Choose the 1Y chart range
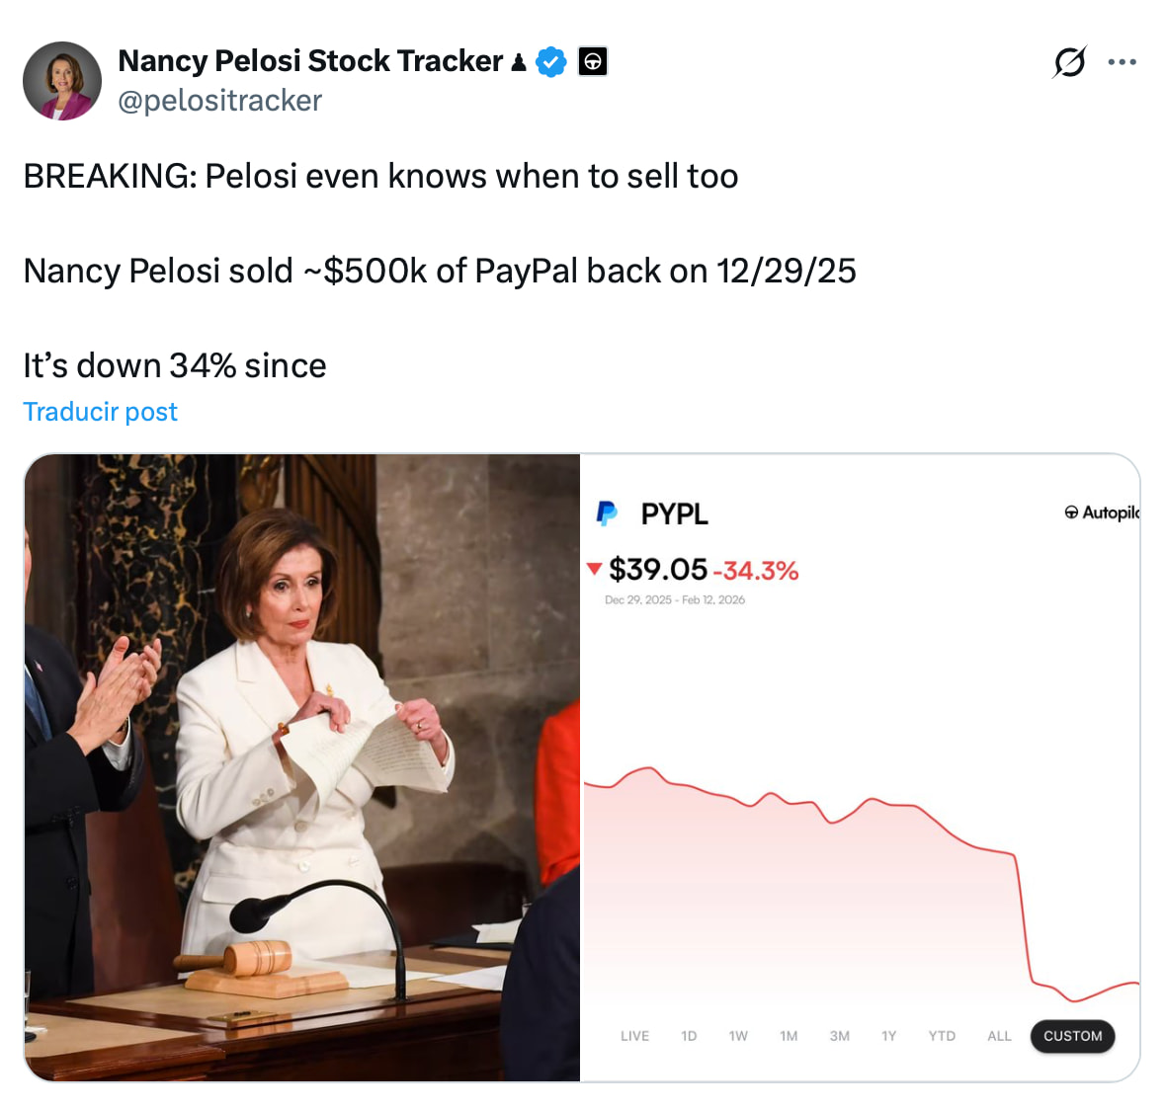The image size is (1166, 1110). pyautogui.click(x=888, y=1036)
